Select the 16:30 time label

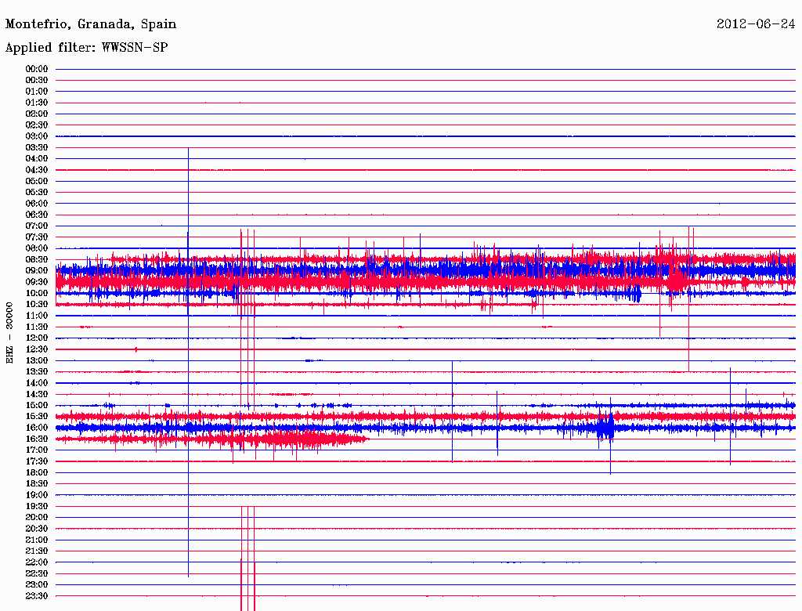36,439
